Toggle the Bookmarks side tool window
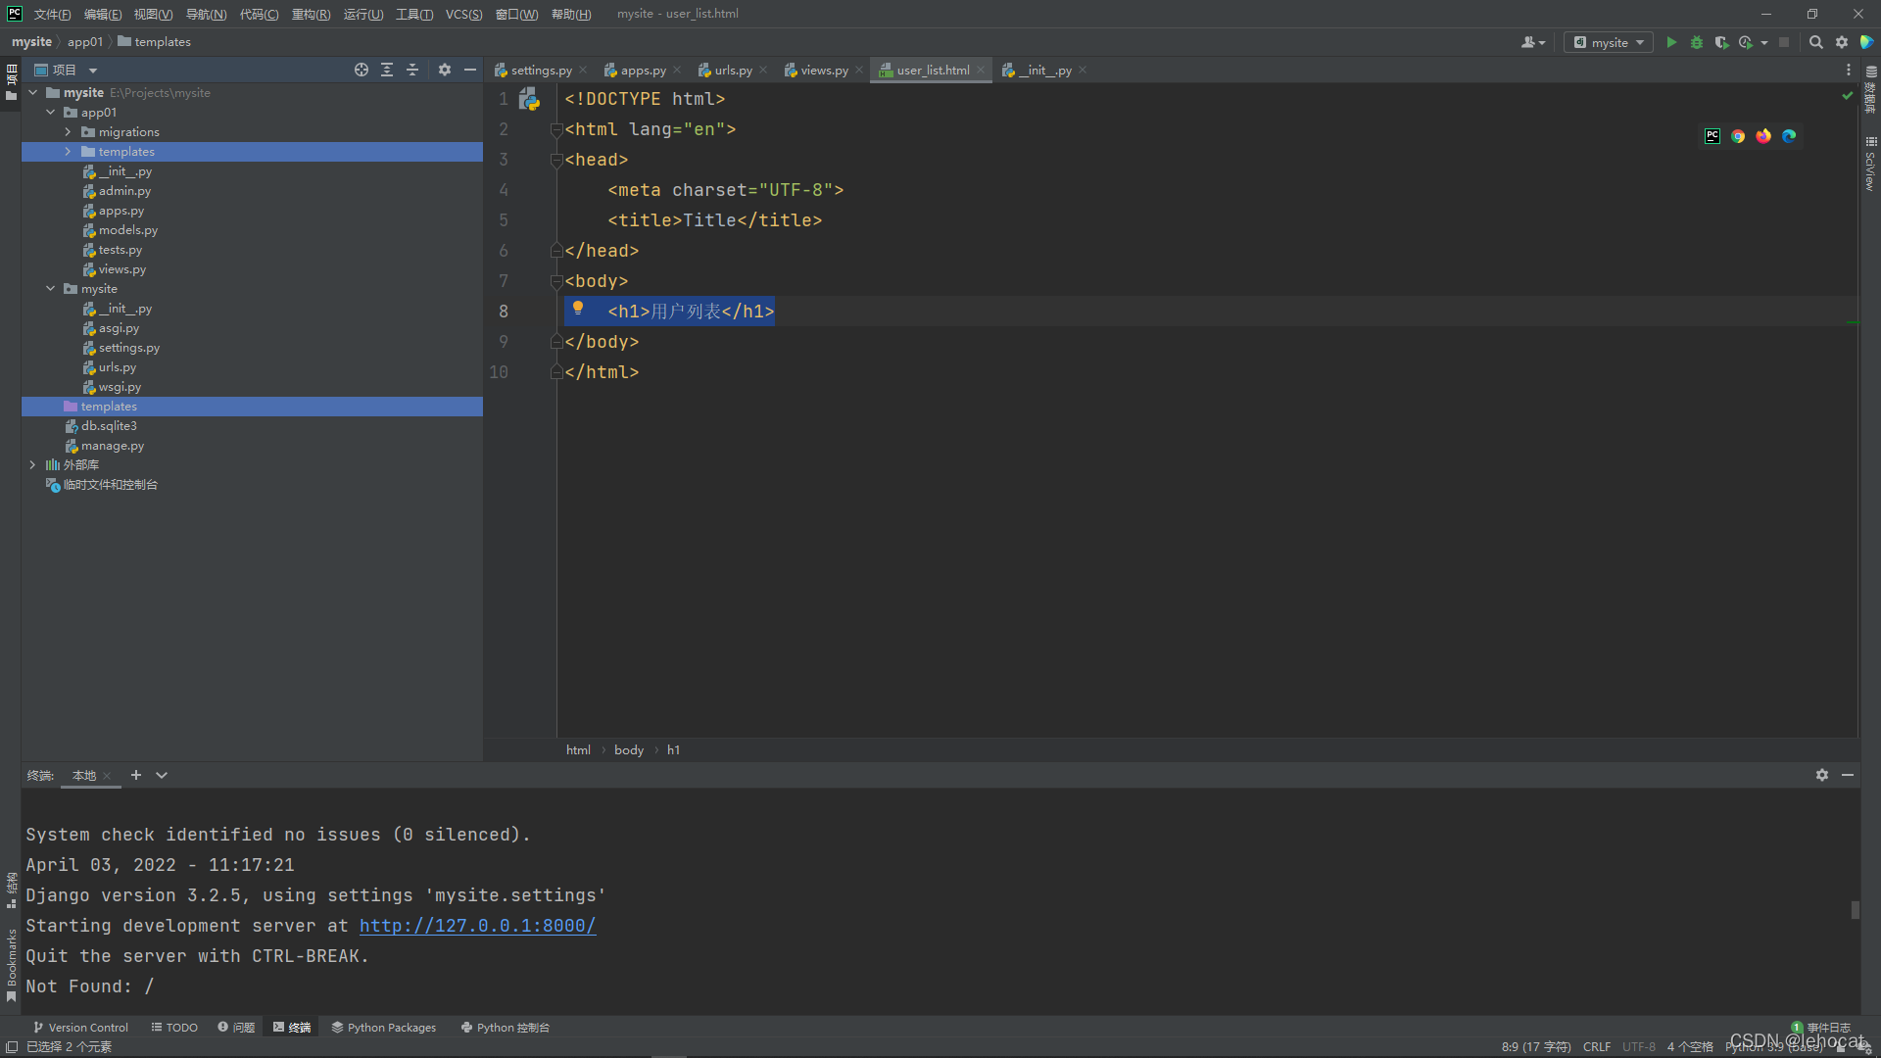Image resolution: width=1881 pixels, height=1058 pixels. tap(11, 965)
